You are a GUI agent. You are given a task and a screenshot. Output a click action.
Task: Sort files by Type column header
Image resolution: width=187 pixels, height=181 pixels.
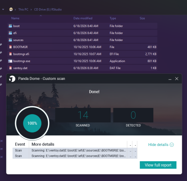113,18
